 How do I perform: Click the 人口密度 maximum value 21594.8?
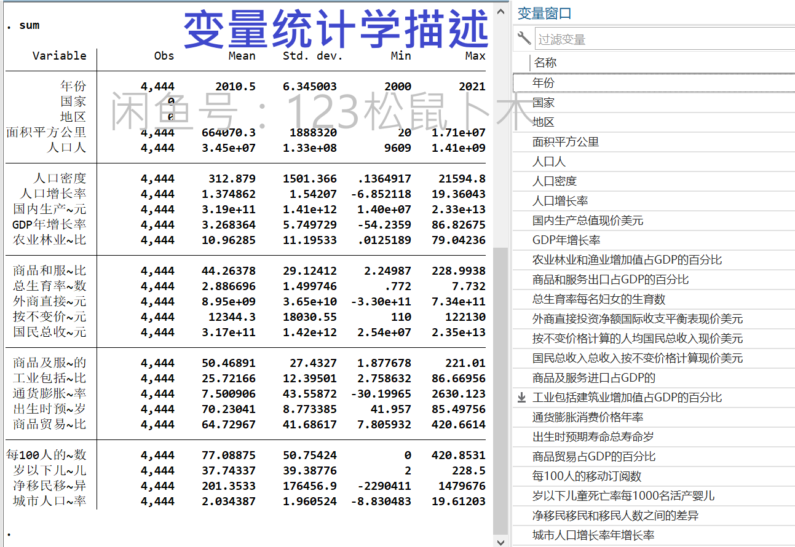point(462,179)
